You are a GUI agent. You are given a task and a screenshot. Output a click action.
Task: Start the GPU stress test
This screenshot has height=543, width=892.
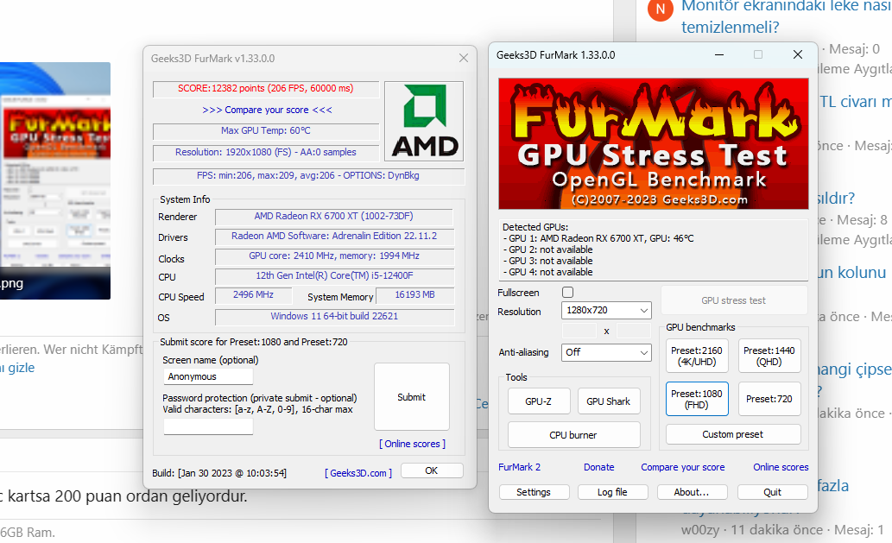(x=733, y=300)
